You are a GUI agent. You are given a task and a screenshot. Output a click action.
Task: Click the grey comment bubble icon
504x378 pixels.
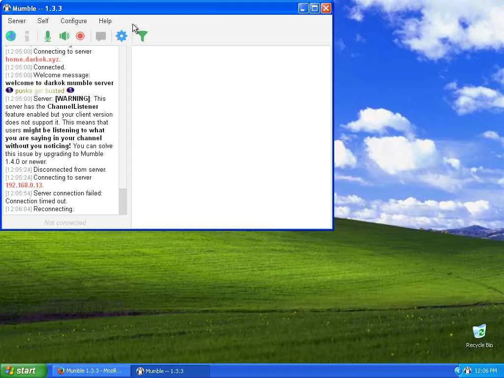click(101, 36)
